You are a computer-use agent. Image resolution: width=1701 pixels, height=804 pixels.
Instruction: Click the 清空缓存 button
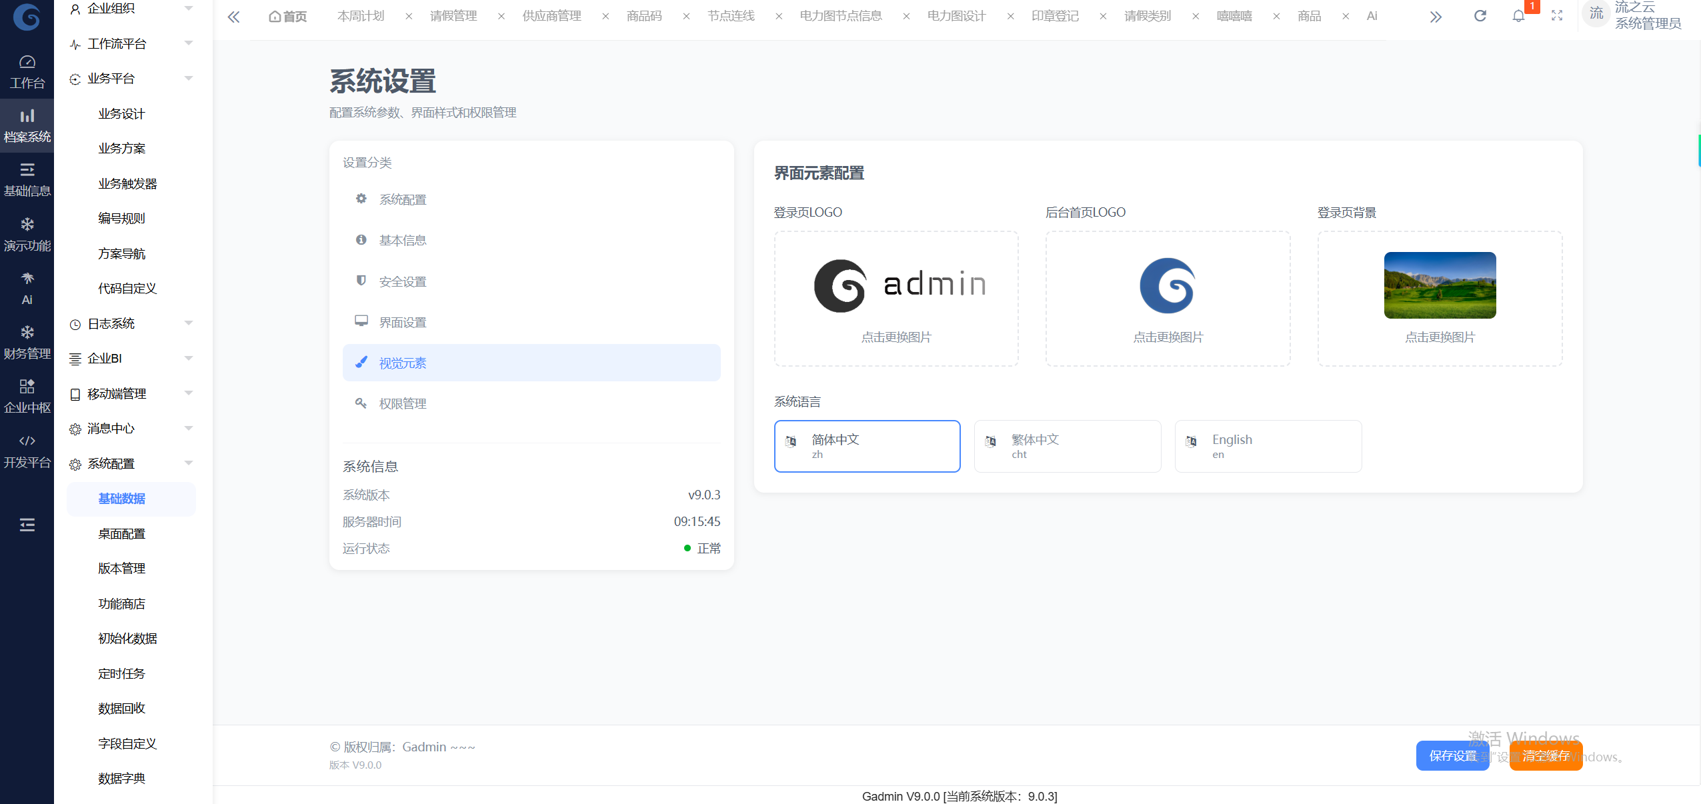(1546, 755)
